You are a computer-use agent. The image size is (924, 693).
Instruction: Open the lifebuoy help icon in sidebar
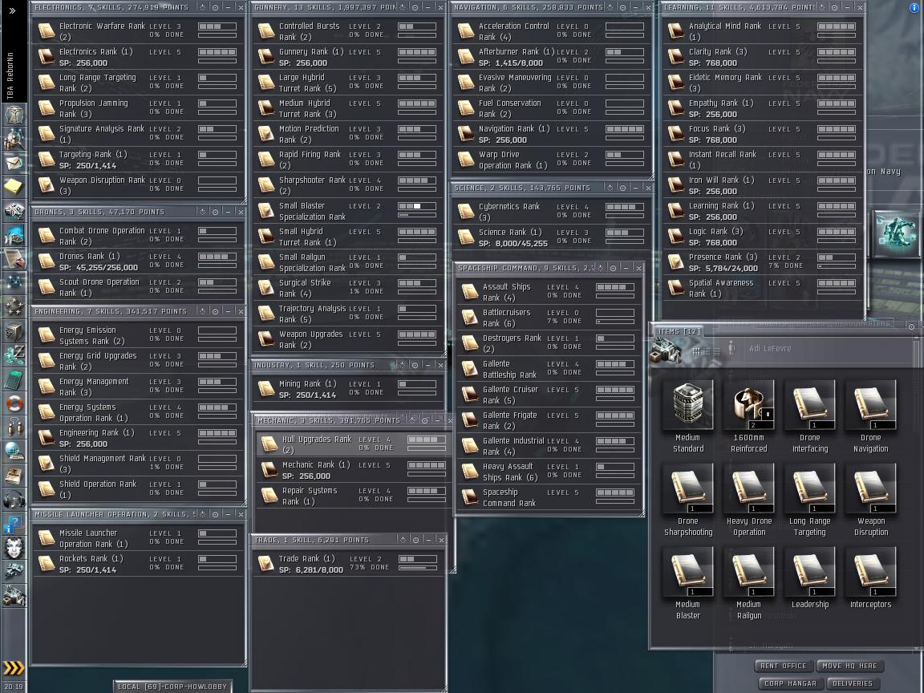point(14,404)
